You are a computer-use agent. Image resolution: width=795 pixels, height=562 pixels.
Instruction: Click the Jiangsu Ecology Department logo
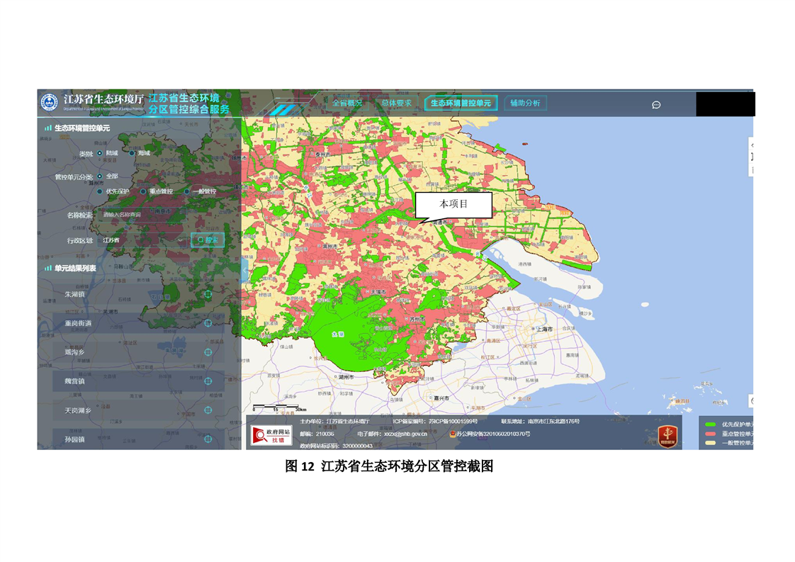pos(49,102)
